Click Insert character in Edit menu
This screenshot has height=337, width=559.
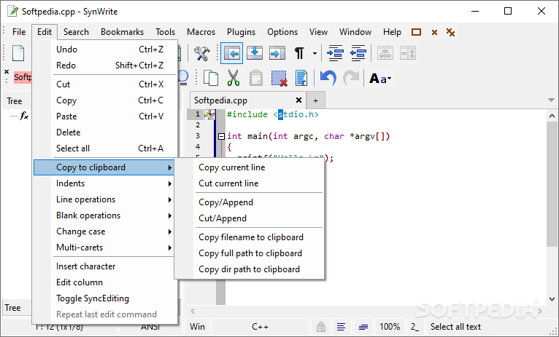click(x=105, y=266)
